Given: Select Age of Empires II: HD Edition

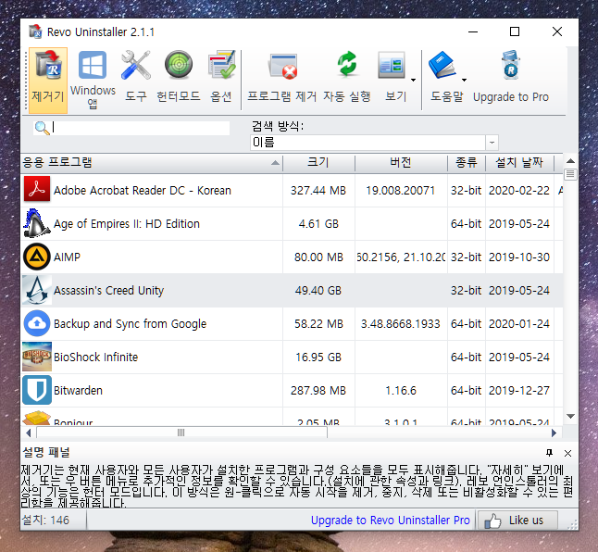Looking at the screenshot, I should (127, 223).
